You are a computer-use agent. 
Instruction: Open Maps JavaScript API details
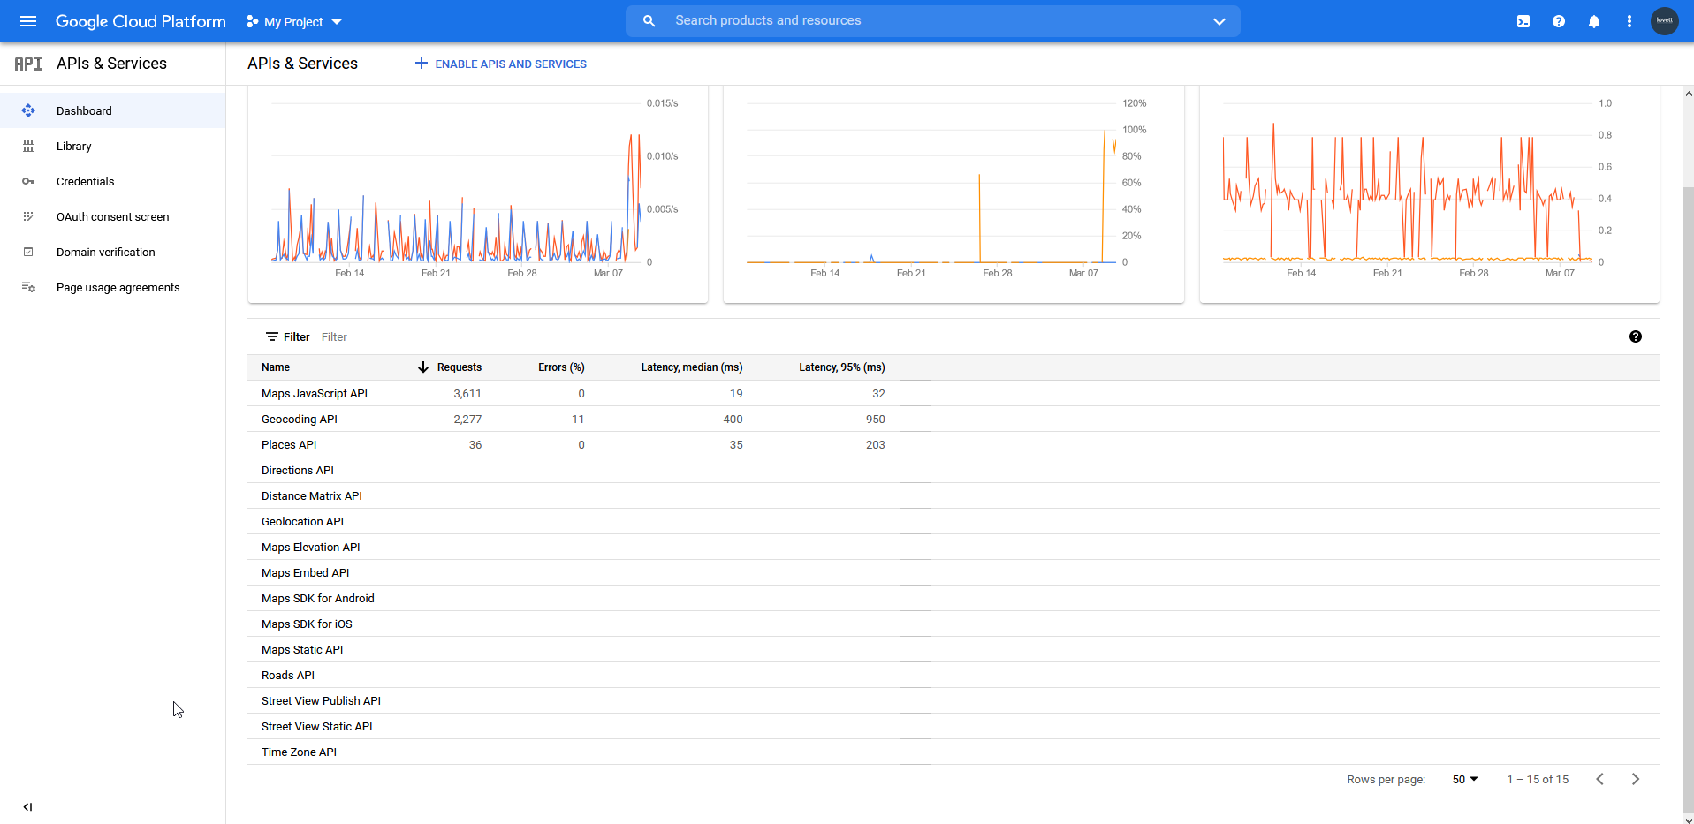click(315, 394)
